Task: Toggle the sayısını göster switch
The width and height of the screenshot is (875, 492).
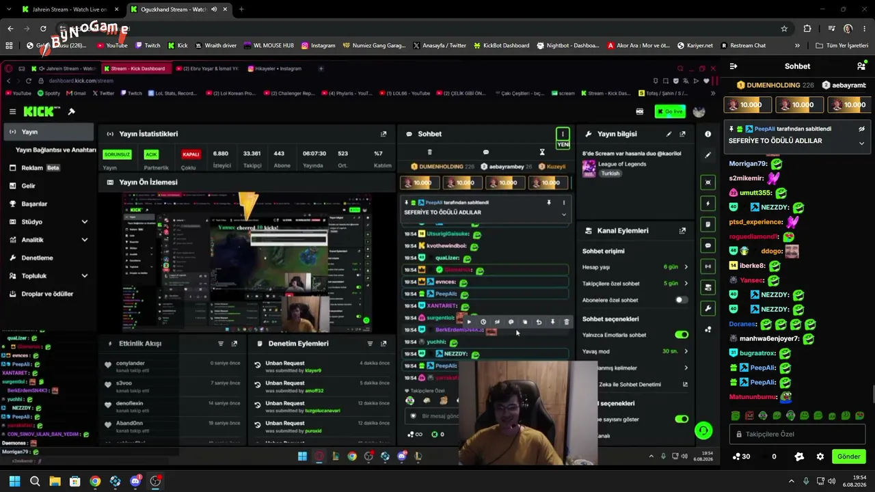Action: (682, 419)
